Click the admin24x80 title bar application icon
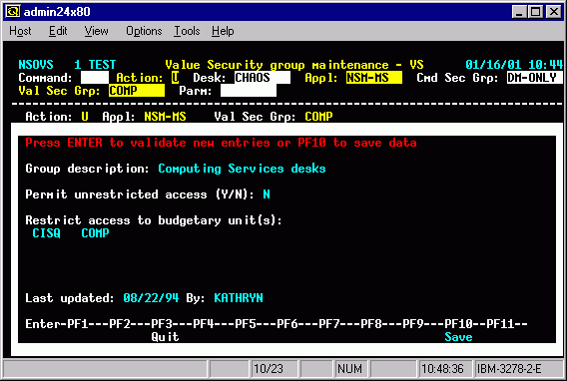This screenshot has width=567, height=381. click(13, 12)
